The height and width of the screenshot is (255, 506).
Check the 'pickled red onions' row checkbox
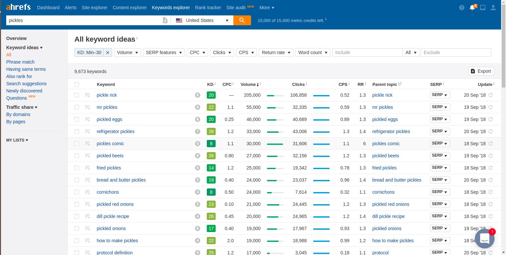(x=77, y=204)
